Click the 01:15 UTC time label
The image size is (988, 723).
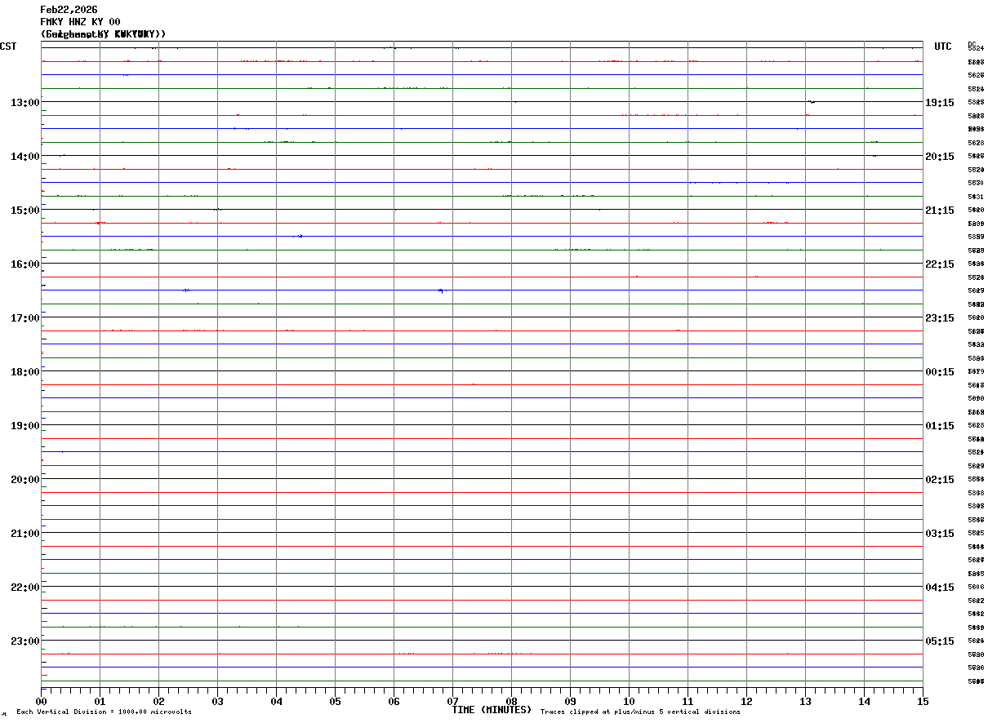click(940, 426)
